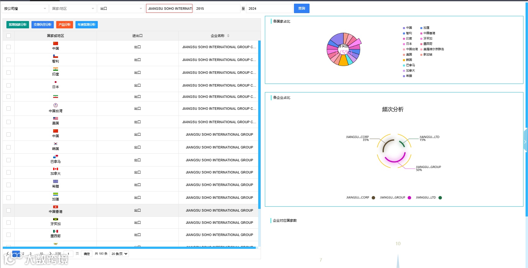Click the blue 查询 search button
Screen dimensions: 528x268
(302, 9)
